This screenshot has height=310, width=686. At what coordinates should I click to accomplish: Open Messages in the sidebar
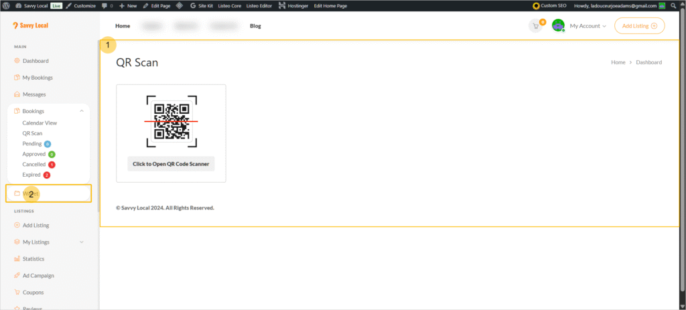coord(33,94)
